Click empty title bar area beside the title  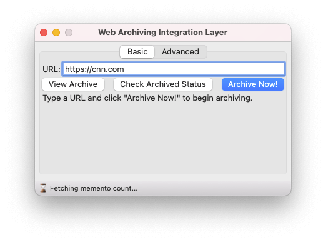pos(258,33)
